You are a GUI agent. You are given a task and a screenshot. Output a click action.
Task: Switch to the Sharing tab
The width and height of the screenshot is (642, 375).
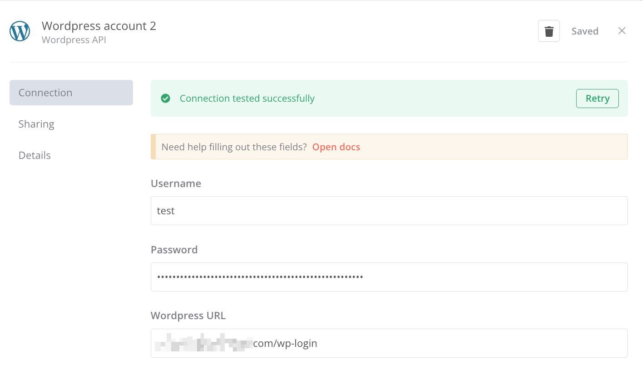pos(36,124)
